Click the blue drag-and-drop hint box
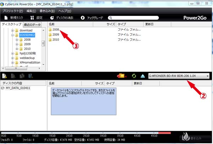Image resolution: width=213 pixels, height=144 pixels. pyautogui.click(x=83, y=101)
